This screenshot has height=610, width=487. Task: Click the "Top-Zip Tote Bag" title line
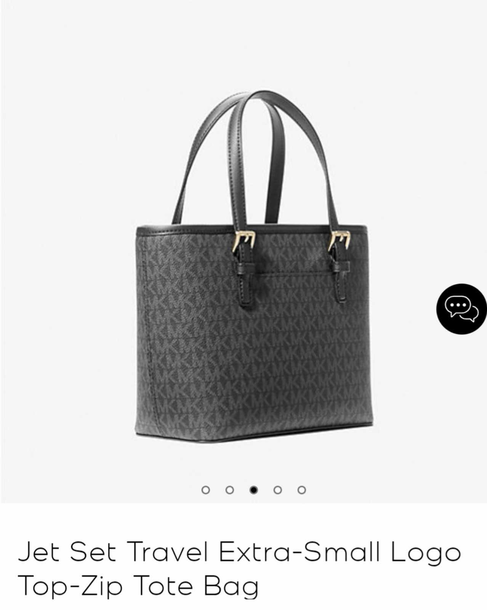pyautogui.click(x=138, y=586)
